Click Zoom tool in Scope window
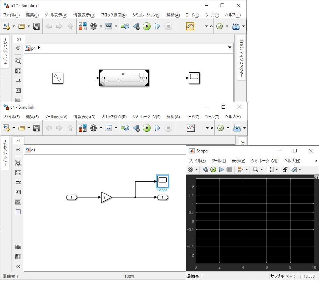 click(255, 170)
